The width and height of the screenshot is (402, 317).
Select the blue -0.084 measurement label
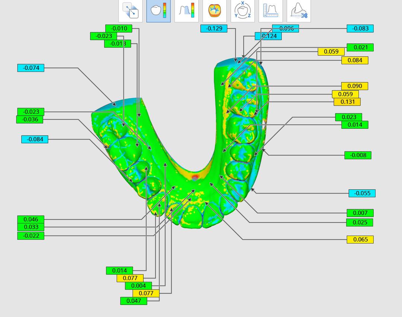35,139
